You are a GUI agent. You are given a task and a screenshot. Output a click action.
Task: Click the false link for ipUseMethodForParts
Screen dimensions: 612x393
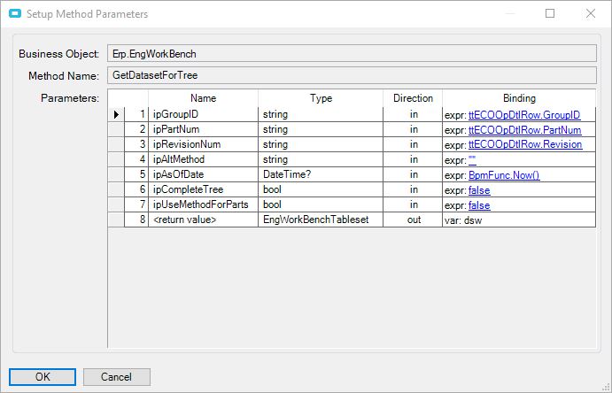[x=478, y=205]
